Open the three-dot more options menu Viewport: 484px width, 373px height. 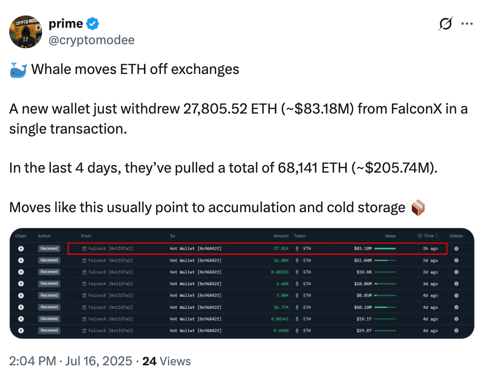point(467,24)
